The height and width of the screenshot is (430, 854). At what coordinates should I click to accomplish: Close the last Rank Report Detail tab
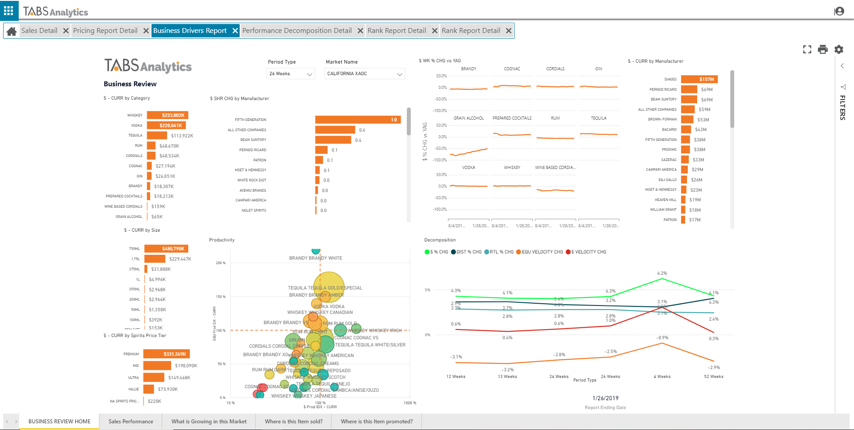508,31
